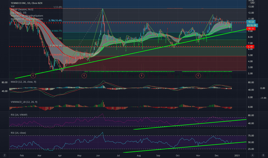The width and height of the screenshot is (268, 158).
Task: Click the red 10.31 price label
Action: (251, 29)
